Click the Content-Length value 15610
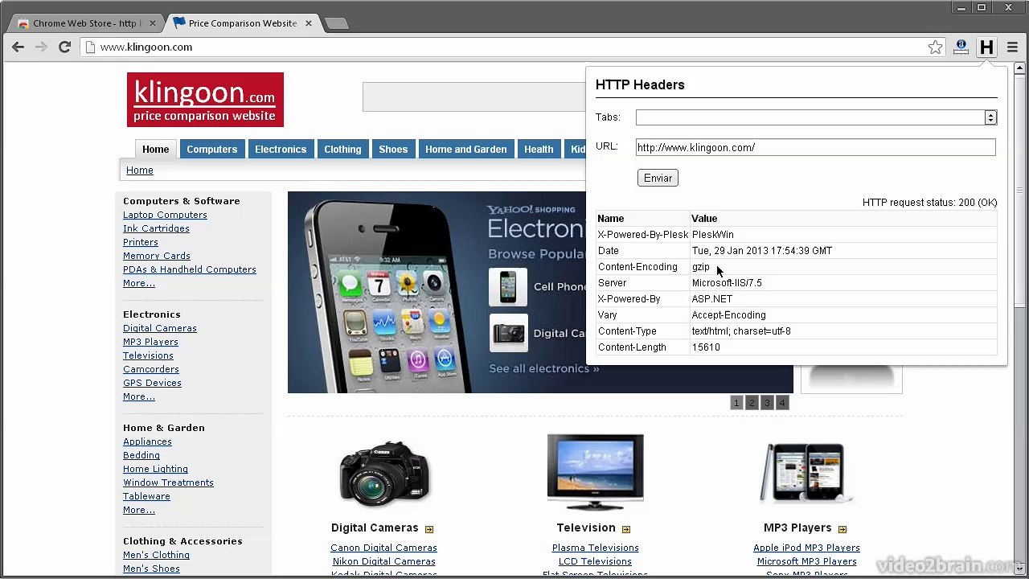 706,347
